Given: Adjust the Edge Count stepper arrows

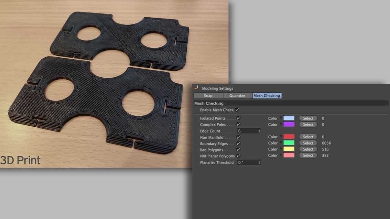Looking at the screenshot, I should [x=259, y=131].
